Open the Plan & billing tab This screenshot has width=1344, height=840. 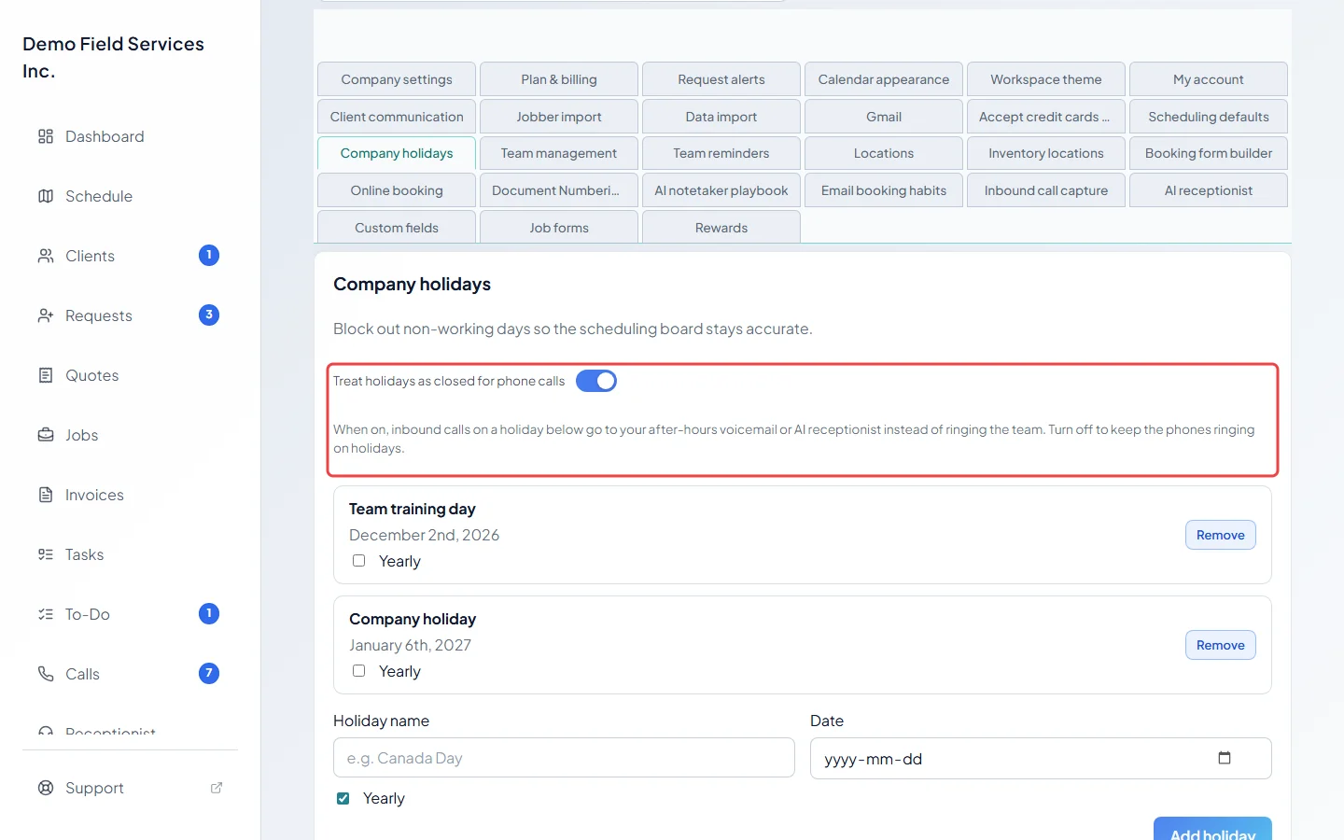(x=559, y=79)
